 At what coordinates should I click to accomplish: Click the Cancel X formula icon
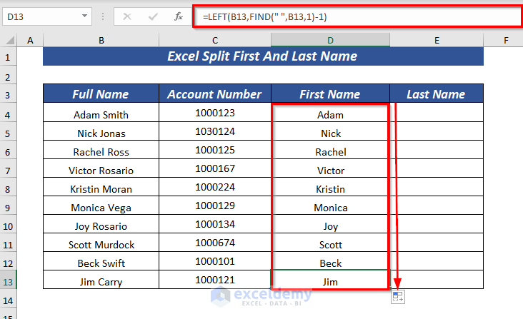[x=128, y=16]
